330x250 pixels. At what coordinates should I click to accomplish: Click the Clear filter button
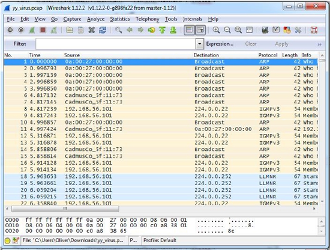point(251,44)
